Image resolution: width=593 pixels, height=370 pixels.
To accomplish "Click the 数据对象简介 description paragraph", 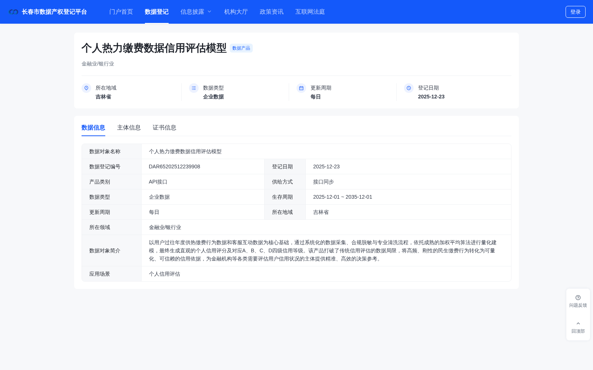I will pyautogui.click(x=323, y=250).
